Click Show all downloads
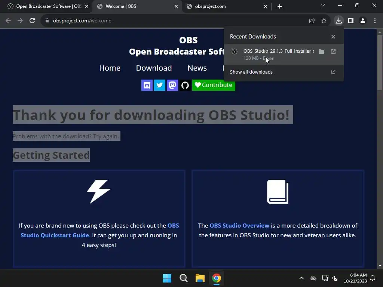383x287 pixels. (x=284, y=72)
